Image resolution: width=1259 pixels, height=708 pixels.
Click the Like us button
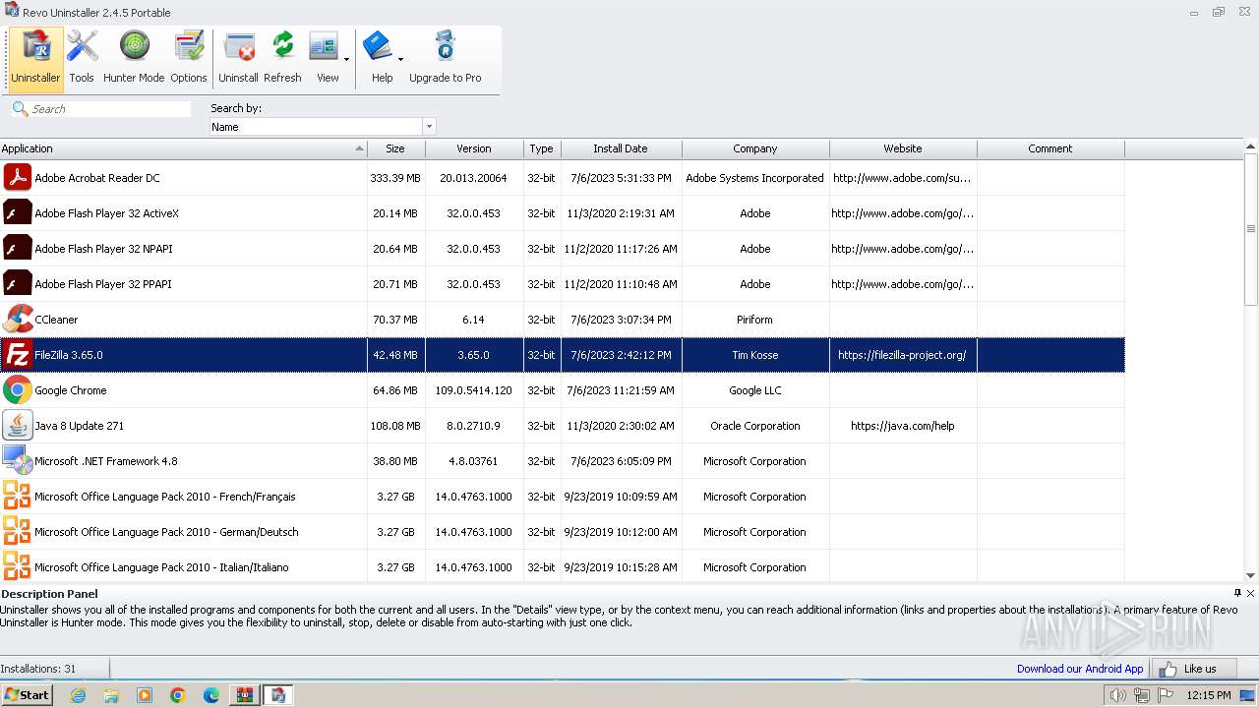click(x=1192, y=669)
